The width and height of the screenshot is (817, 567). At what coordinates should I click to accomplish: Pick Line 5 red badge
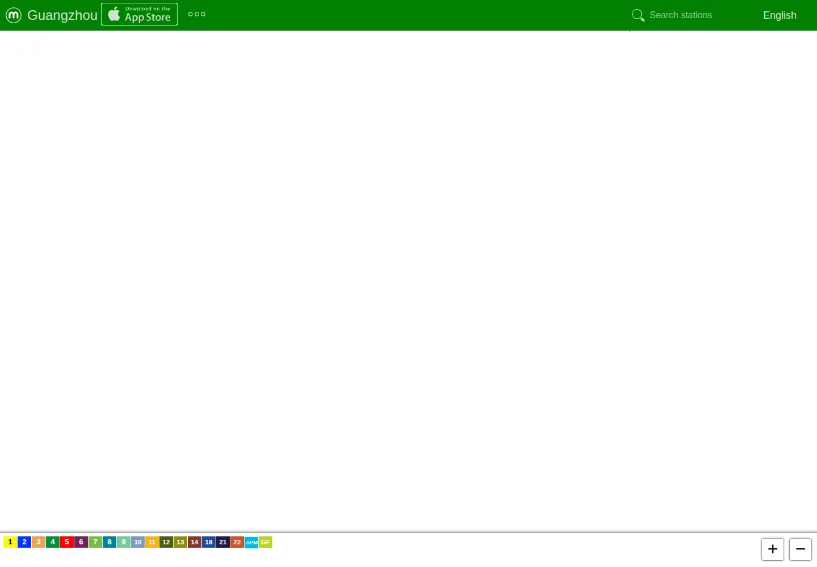click(x=67, y=542)
